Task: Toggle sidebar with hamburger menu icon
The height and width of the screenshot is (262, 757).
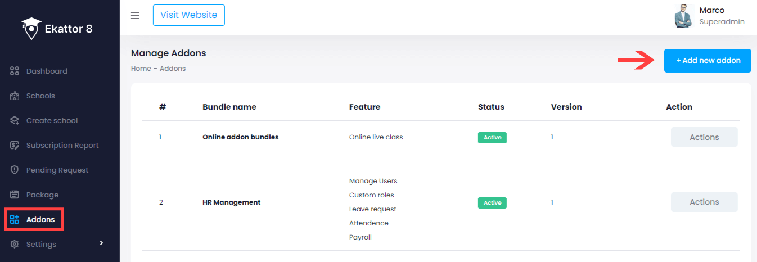Action: (x=135, y=16)
